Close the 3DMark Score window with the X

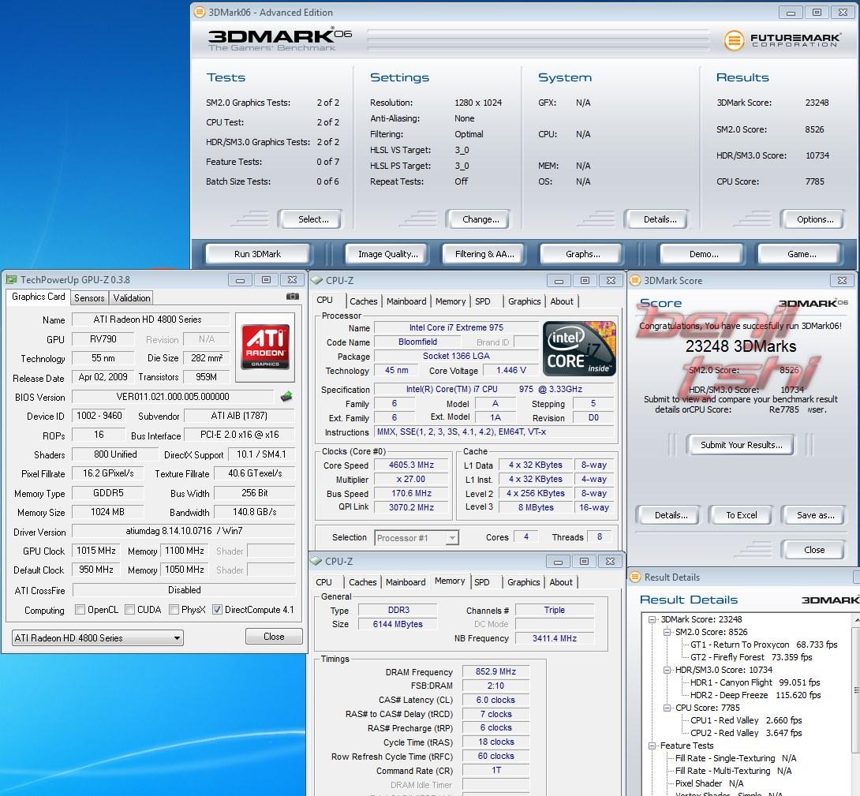[x=842, y=280]
